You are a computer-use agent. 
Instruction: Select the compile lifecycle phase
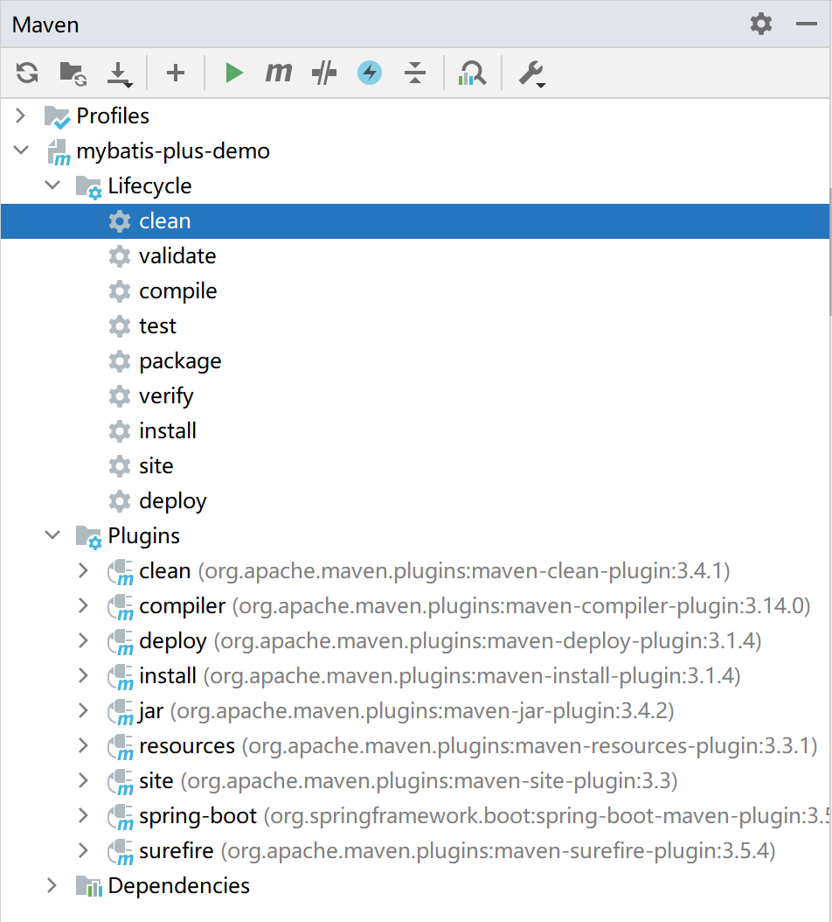tap(178, 291)
